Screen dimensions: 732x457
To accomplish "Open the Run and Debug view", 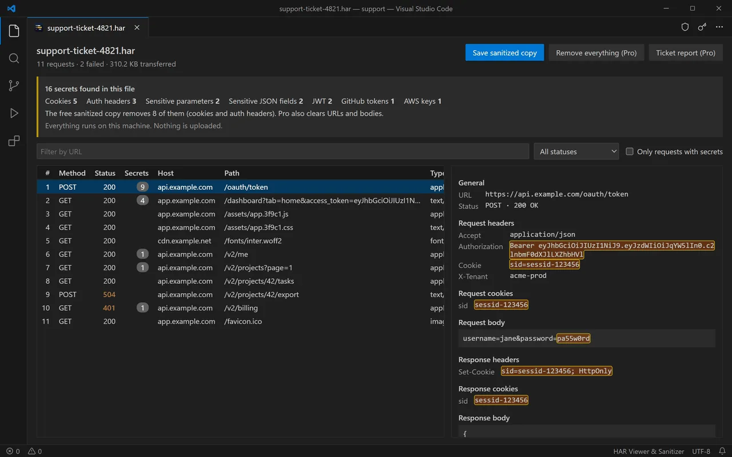I will 14,113.
